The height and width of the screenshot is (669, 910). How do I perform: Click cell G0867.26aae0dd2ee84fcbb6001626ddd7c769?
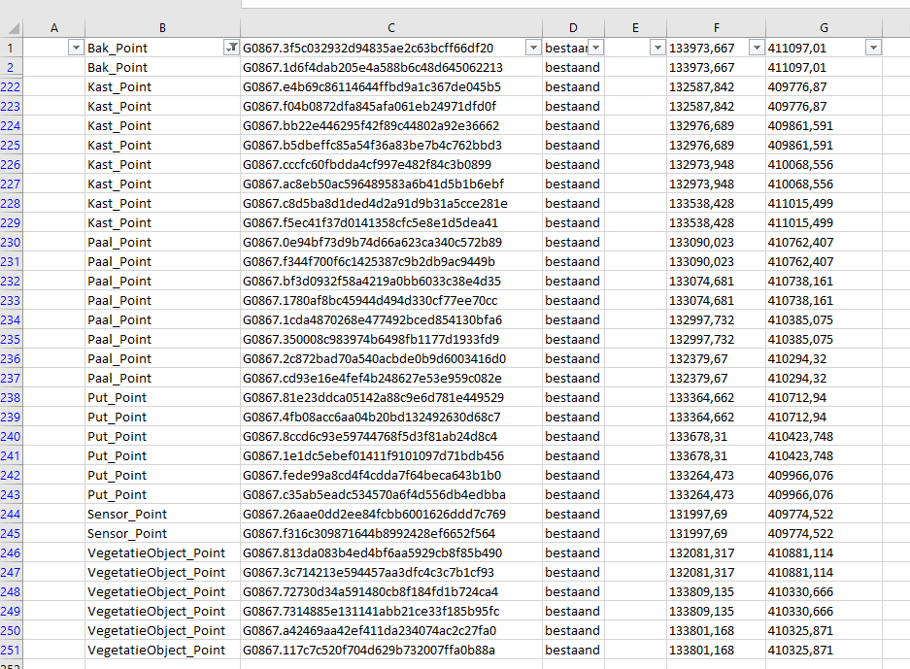click(391, 514)
